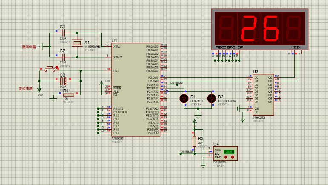This screenshot has width=328, height=185.
Task: Click the U4 reference designator
Action: (x=216, y=144)
